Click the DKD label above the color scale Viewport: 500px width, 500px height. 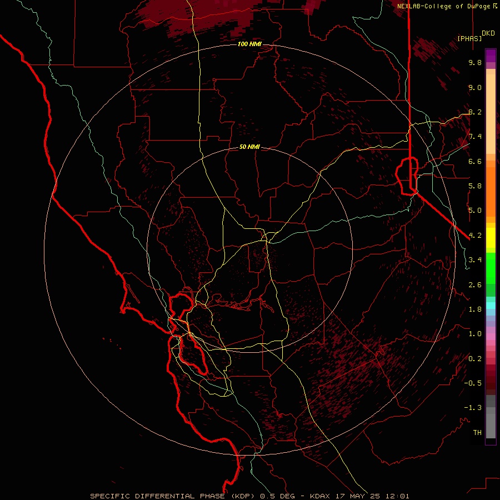(x=488, y=33)
